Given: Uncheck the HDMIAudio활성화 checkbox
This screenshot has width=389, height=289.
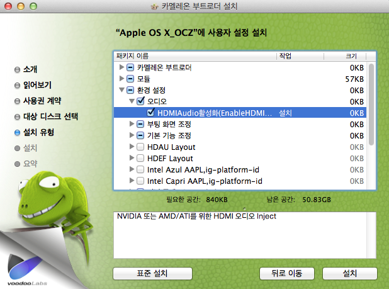Looking at the screenshot, I should [x=150, y=113].
